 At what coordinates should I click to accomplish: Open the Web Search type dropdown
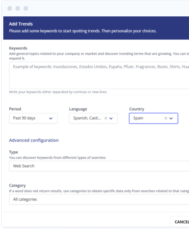click(x=99, y=166)
